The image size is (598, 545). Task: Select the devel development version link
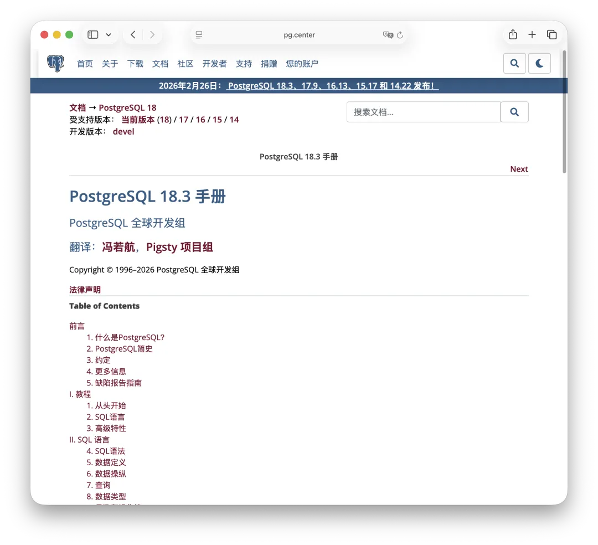tap(123, 131)
